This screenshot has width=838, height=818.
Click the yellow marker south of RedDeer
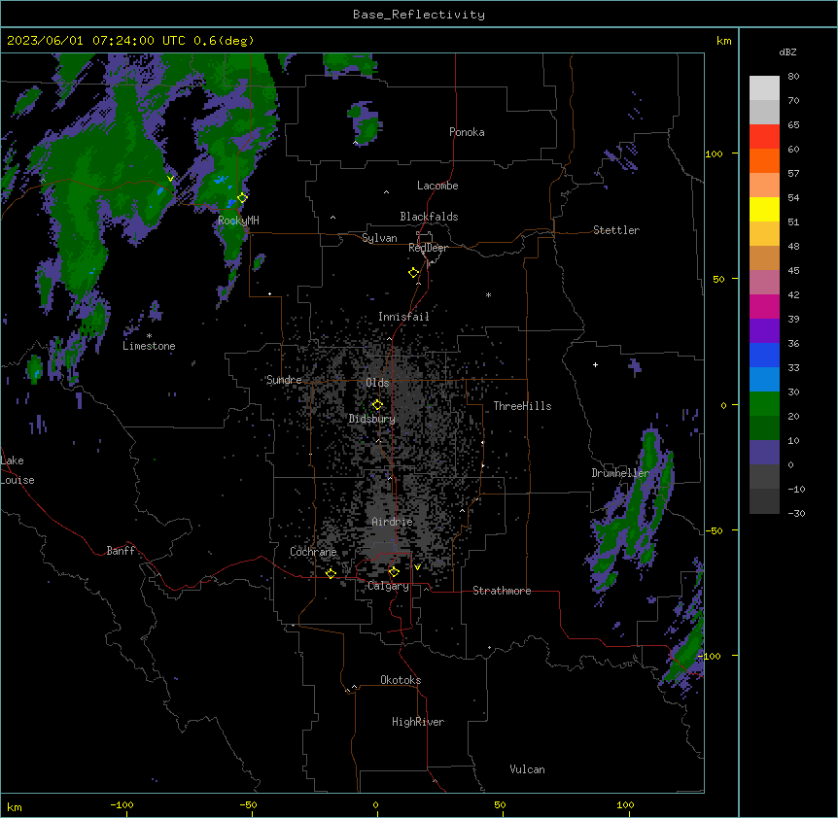coord(413,273)
